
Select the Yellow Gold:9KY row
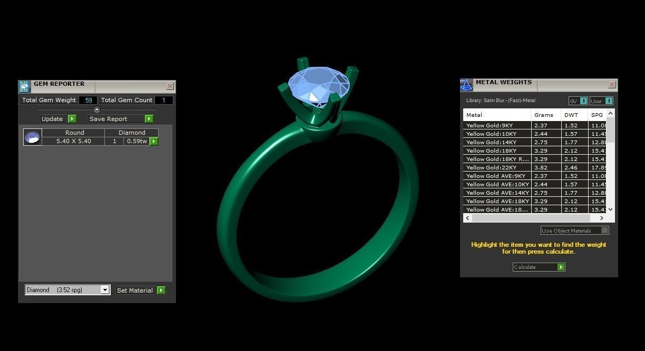(535, 125)
